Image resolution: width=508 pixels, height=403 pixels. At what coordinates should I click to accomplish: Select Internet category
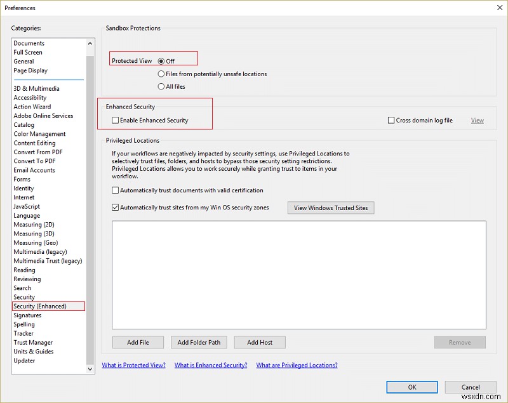23,197
